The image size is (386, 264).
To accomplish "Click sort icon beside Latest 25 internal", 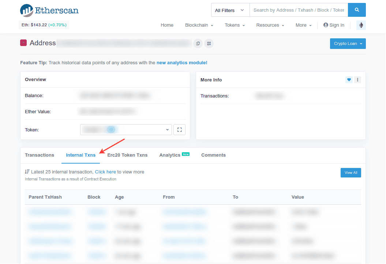I will pos(27,172).
